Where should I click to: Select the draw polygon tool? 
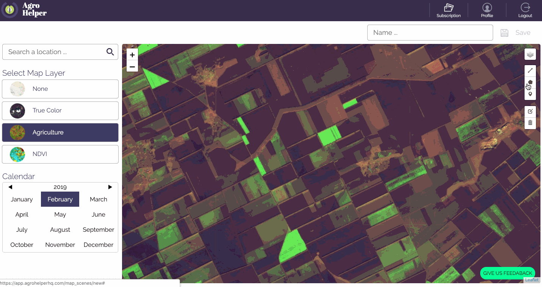[x=530, y=82]
